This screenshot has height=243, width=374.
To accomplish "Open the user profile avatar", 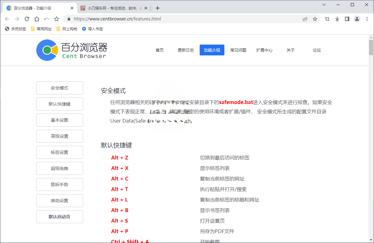I will tap(357, 19).
